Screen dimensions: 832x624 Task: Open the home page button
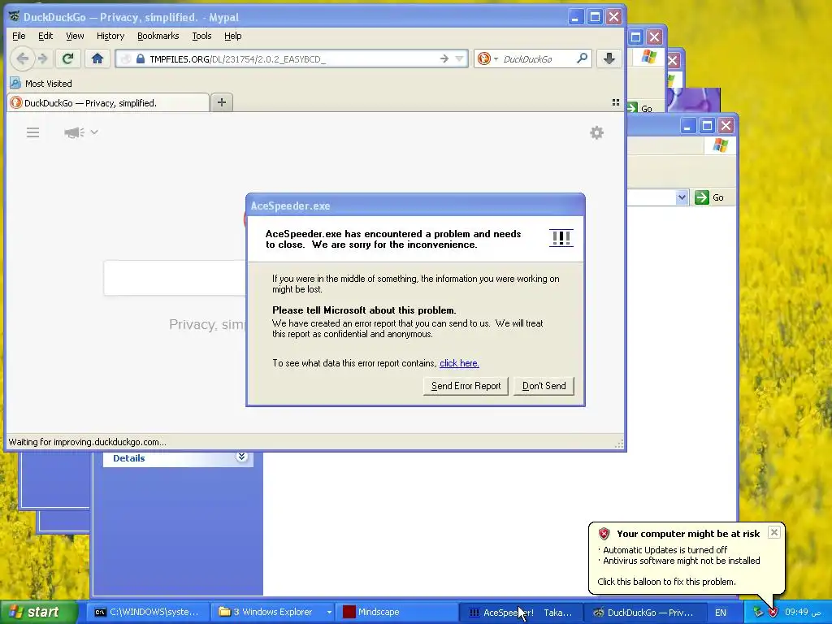(x=97, y=58)
